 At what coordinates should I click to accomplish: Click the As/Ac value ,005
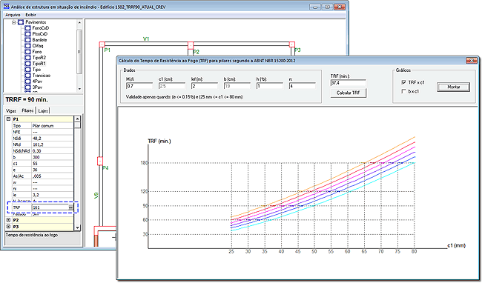(x=36, y=176)
